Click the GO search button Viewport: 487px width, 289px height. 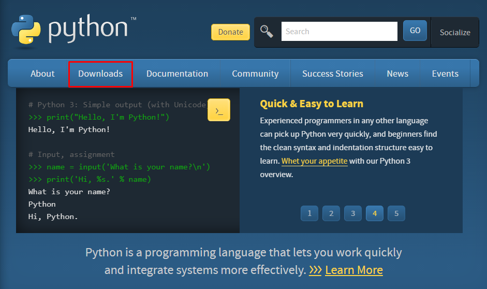415,31
